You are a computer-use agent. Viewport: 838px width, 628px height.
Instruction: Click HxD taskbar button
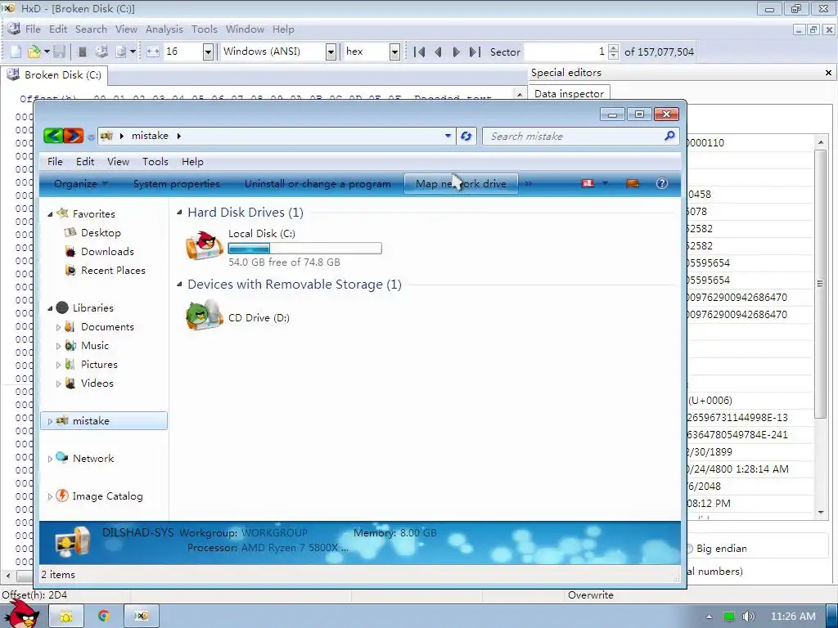tap(141, 617)
